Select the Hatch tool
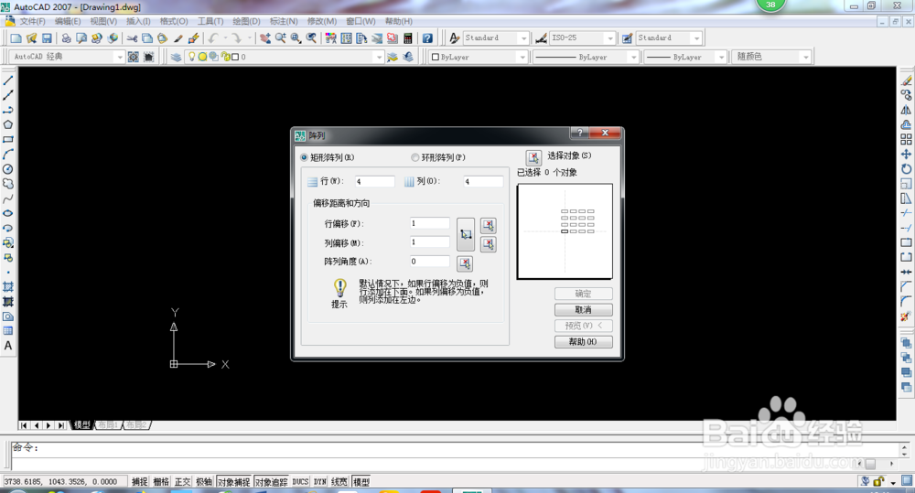Viewport: 915px width, 493px height. (x=8, y=287)
